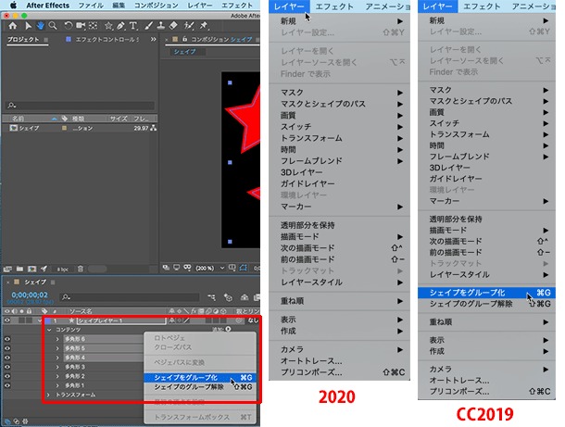Select the Zoom magnifier tool

[53, 26]
